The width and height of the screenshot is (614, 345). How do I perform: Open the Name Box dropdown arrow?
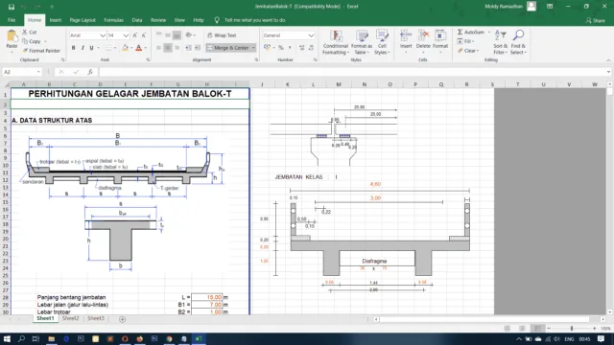[x=38, y=72]
